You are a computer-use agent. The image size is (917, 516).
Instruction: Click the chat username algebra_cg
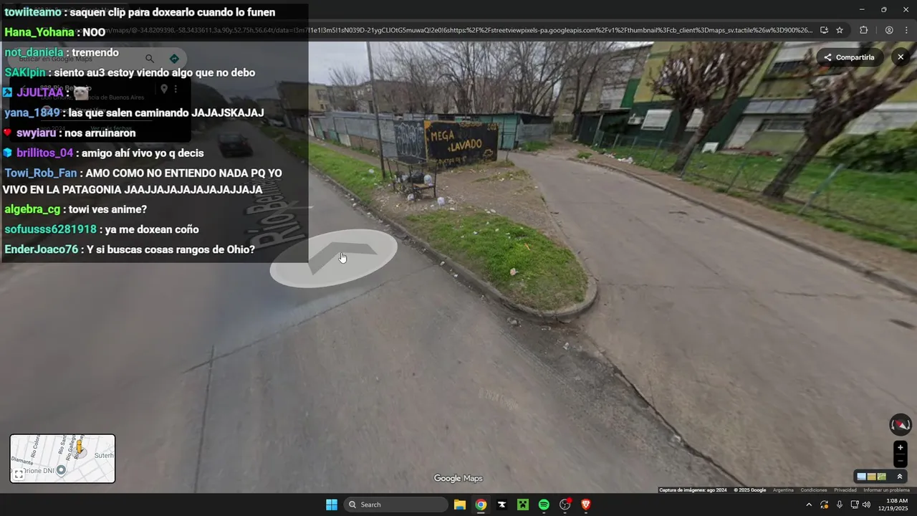pos(32,209)
